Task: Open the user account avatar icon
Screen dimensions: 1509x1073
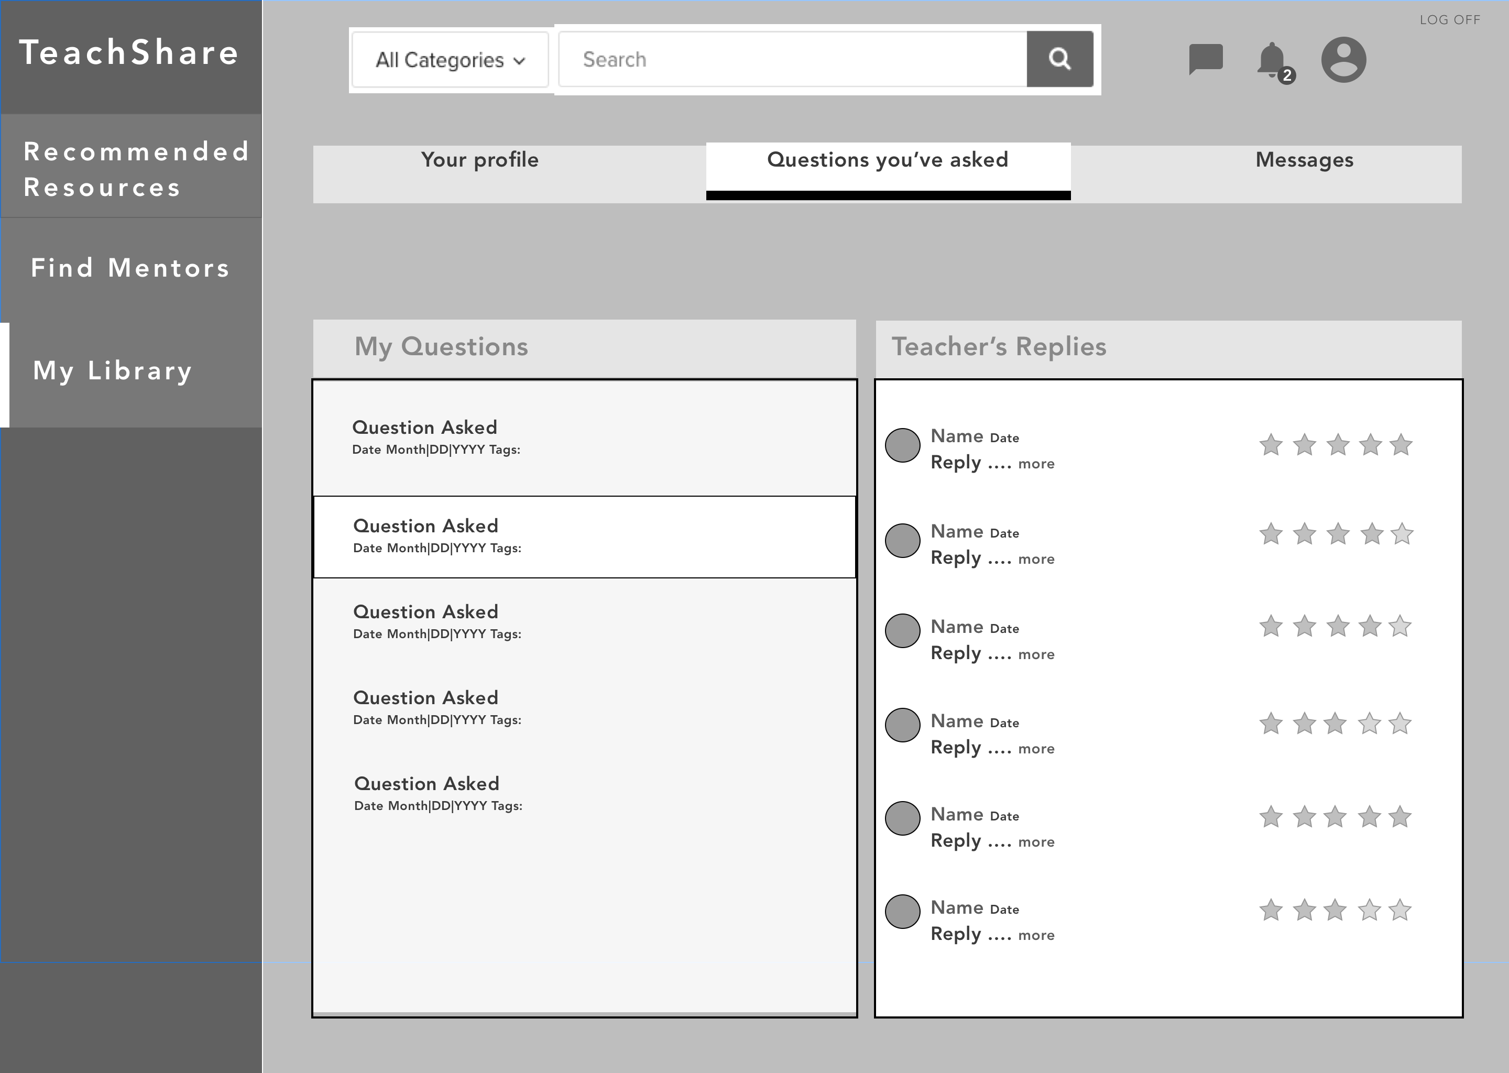Action: pyautogui.click(x=1343, y=59)
